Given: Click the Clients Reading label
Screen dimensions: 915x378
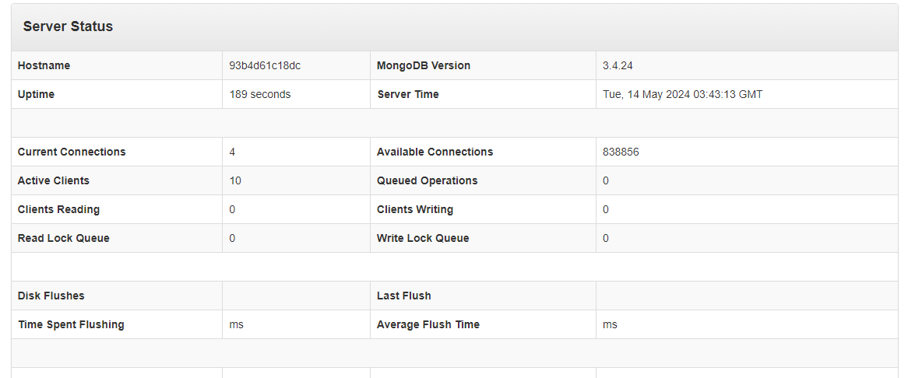Looking at the screenshot, I should coord(58,210).
